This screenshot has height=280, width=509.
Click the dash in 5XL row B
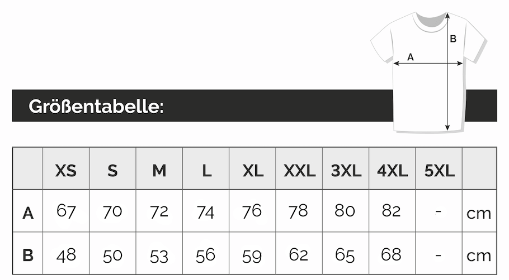(x=439, y=255)
